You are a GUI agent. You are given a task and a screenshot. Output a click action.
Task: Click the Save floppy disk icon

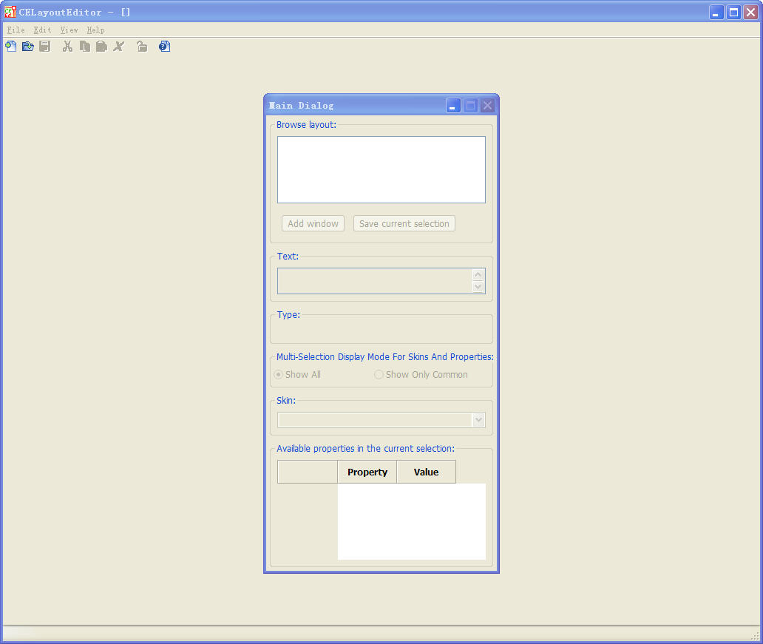(45, 47)
